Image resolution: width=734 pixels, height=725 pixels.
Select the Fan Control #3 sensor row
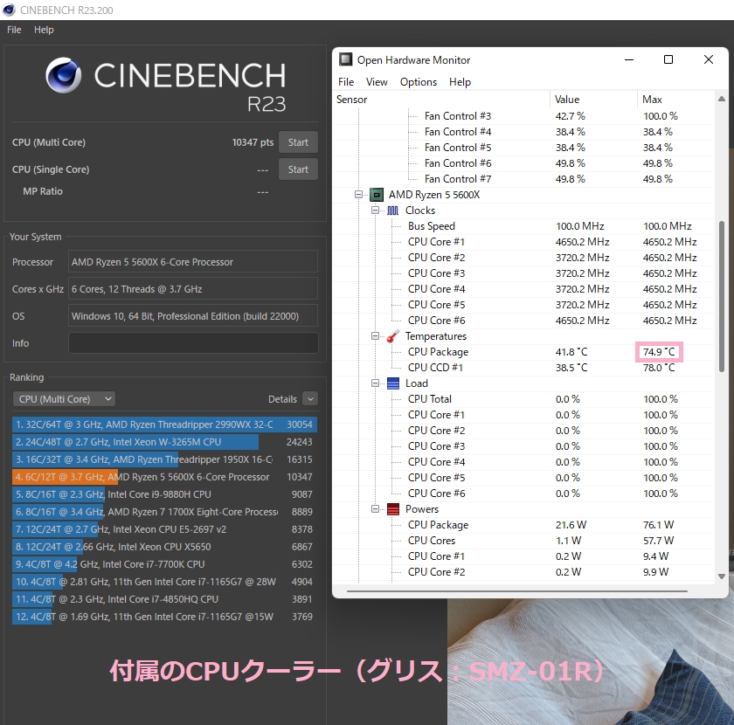click(524, 116)
